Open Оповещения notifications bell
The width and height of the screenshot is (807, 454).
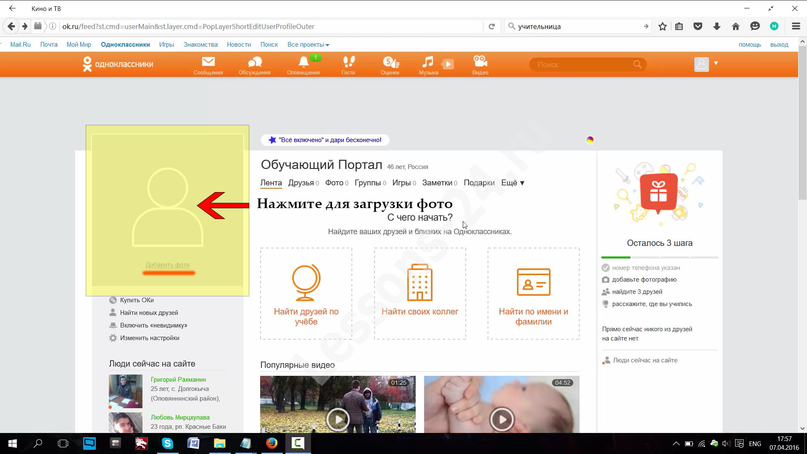[x=303, y=65]
